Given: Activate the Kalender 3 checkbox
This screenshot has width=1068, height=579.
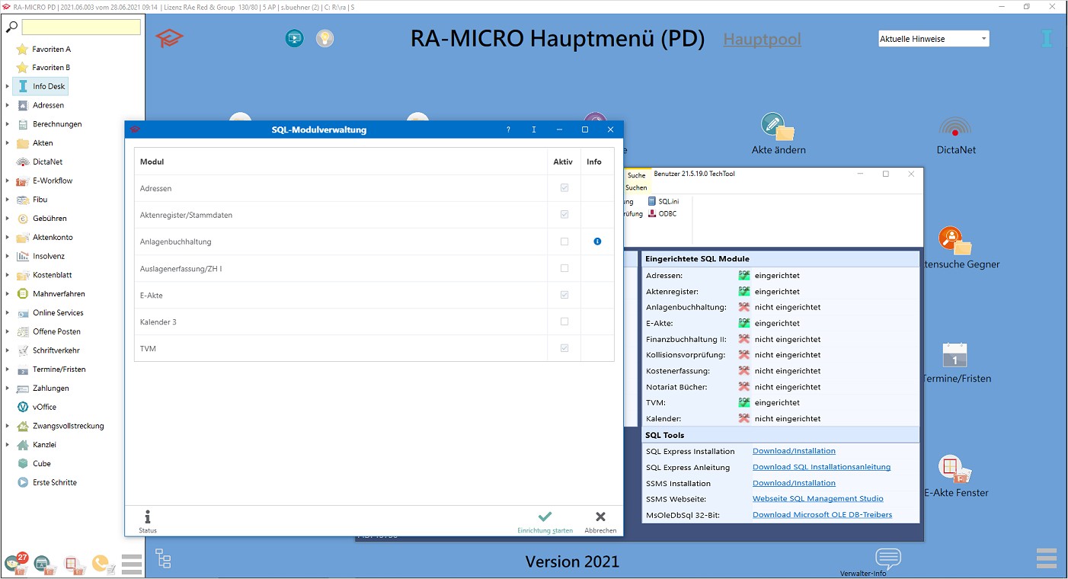Looking at the screenshot, I should pyautogui.click(x=564, y=321).
